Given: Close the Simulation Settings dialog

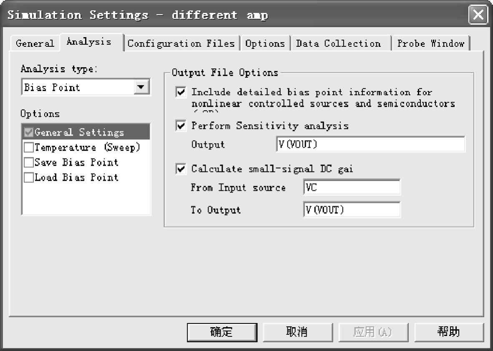Looking at the screenshot, I should (x=478, y=15).
